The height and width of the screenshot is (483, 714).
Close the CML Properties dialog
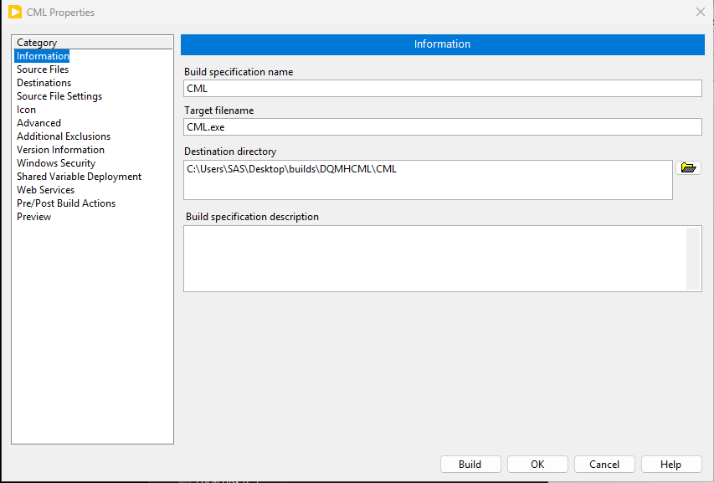point(701,12)
